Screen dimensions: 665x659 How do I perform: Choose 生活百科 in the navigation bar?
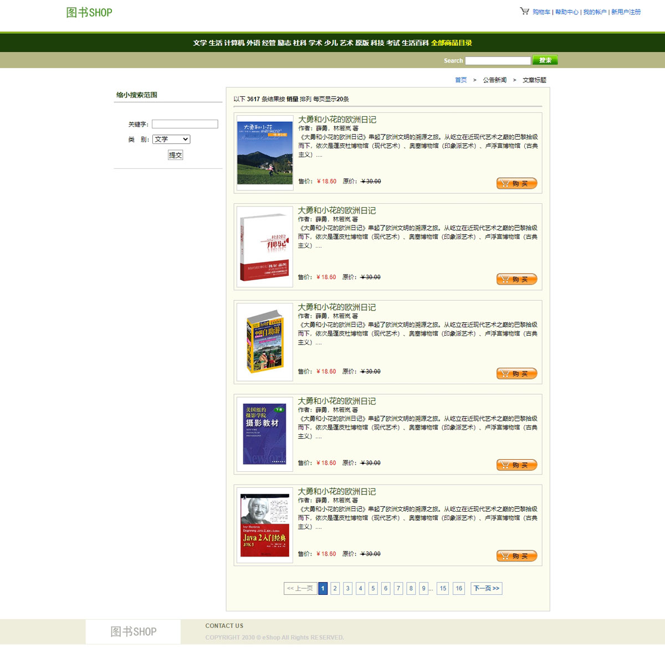[x=415, y=43]
